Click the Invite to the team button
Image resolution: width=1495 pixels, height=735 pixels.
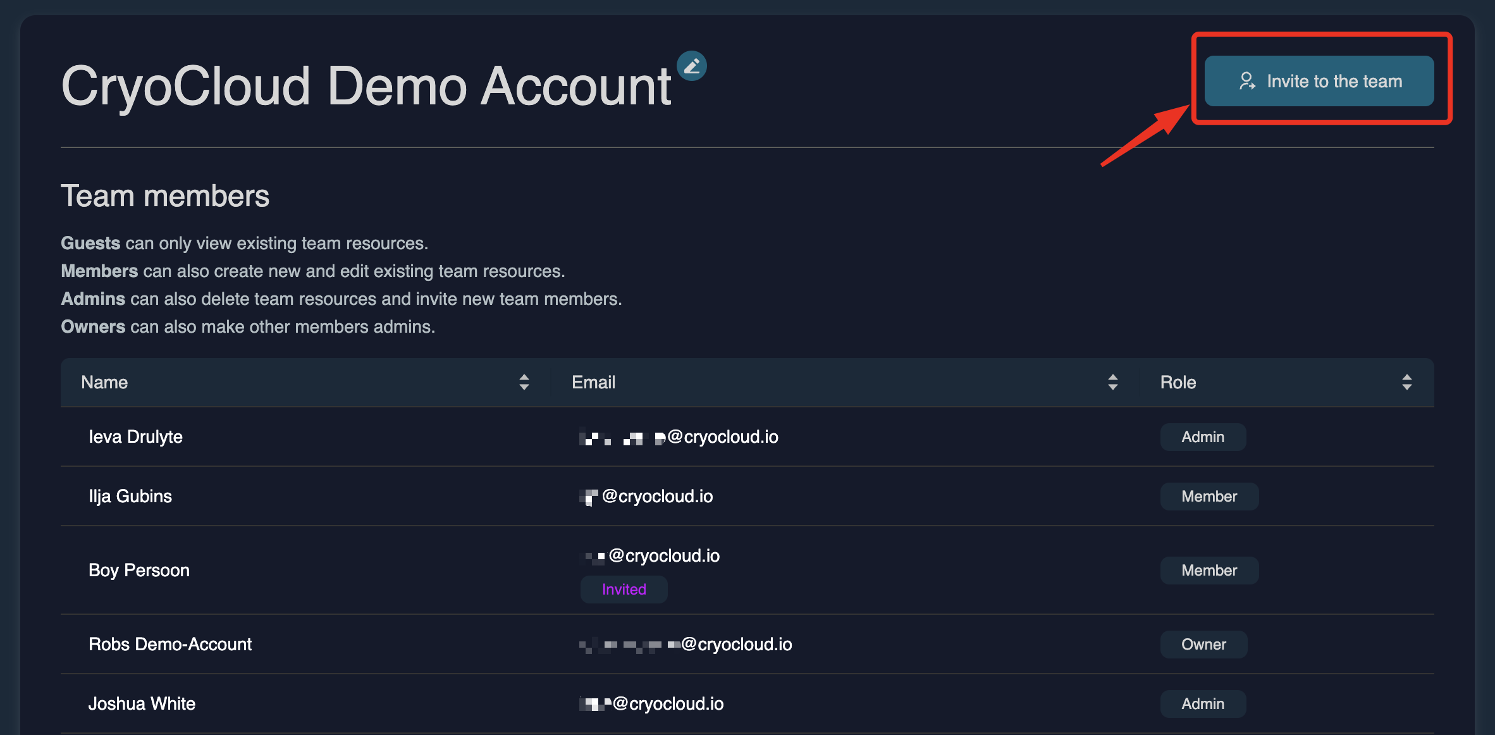point(1319,81)
